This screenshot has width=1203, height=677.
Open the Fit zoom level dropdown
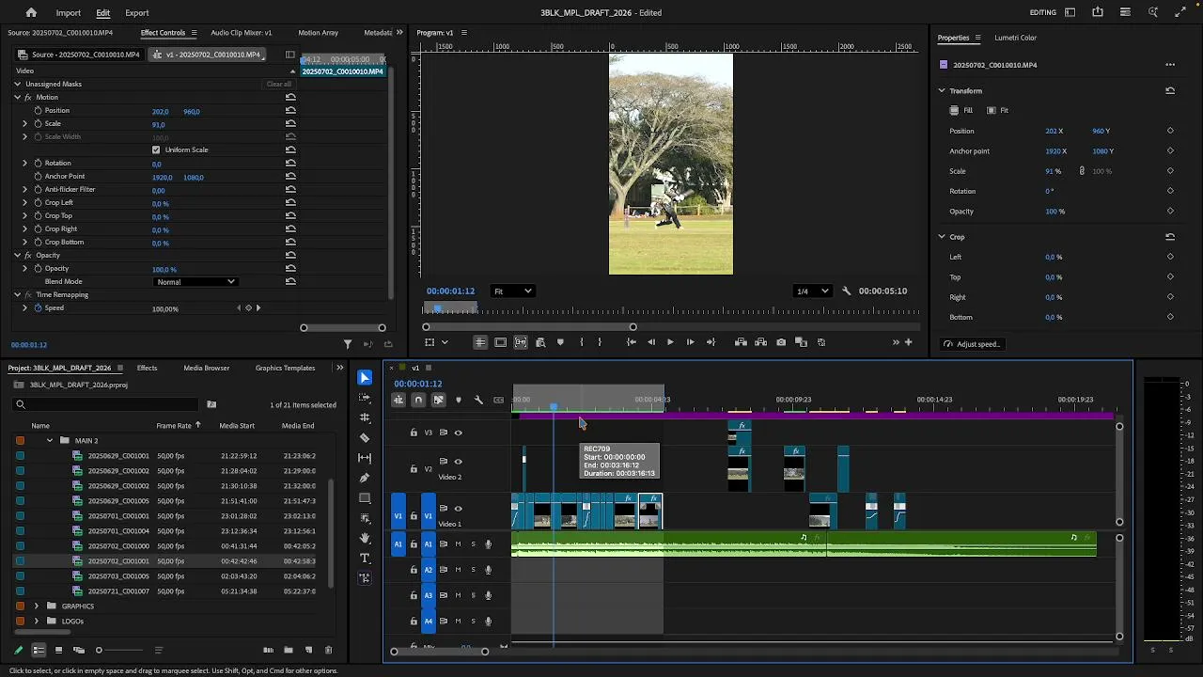point(513,291)
